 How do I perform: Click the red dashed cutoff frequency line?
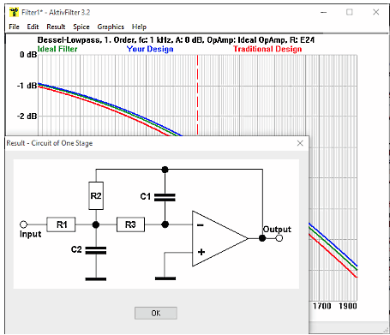tap(197, 95)
